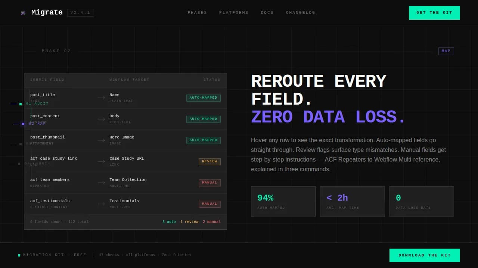The image size is (478, 268).
Task: Open the Platforms nav item
Action: (x=234, y=13)
